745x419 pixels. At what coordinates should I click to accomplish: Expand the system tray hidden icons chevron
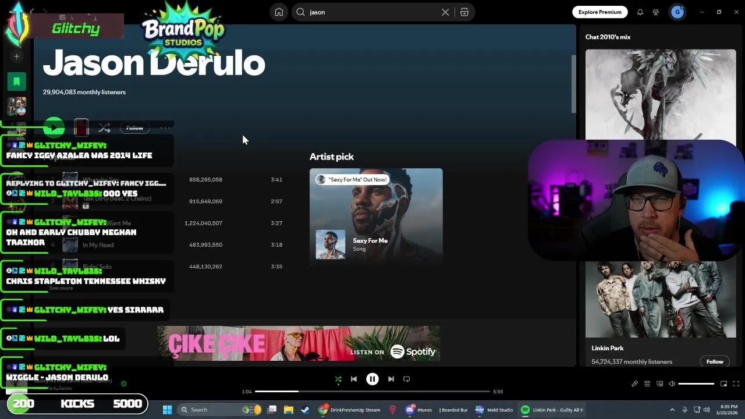tap(672, 410)
